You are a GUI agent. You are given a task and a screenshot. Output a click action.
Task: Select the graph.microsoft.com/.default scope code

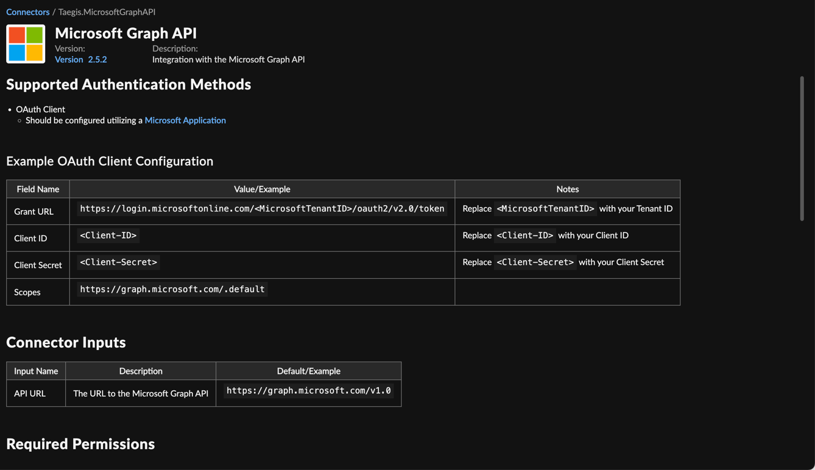[x=172, y=289]
